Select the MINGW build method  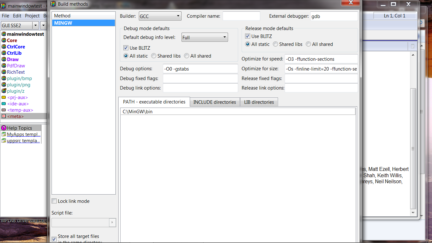point(83,23)
